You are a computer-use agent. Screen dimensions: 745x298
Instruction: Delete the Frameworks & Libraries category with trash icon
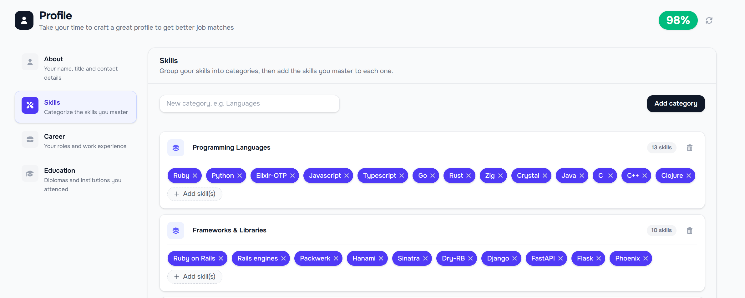tap(690, 231)
